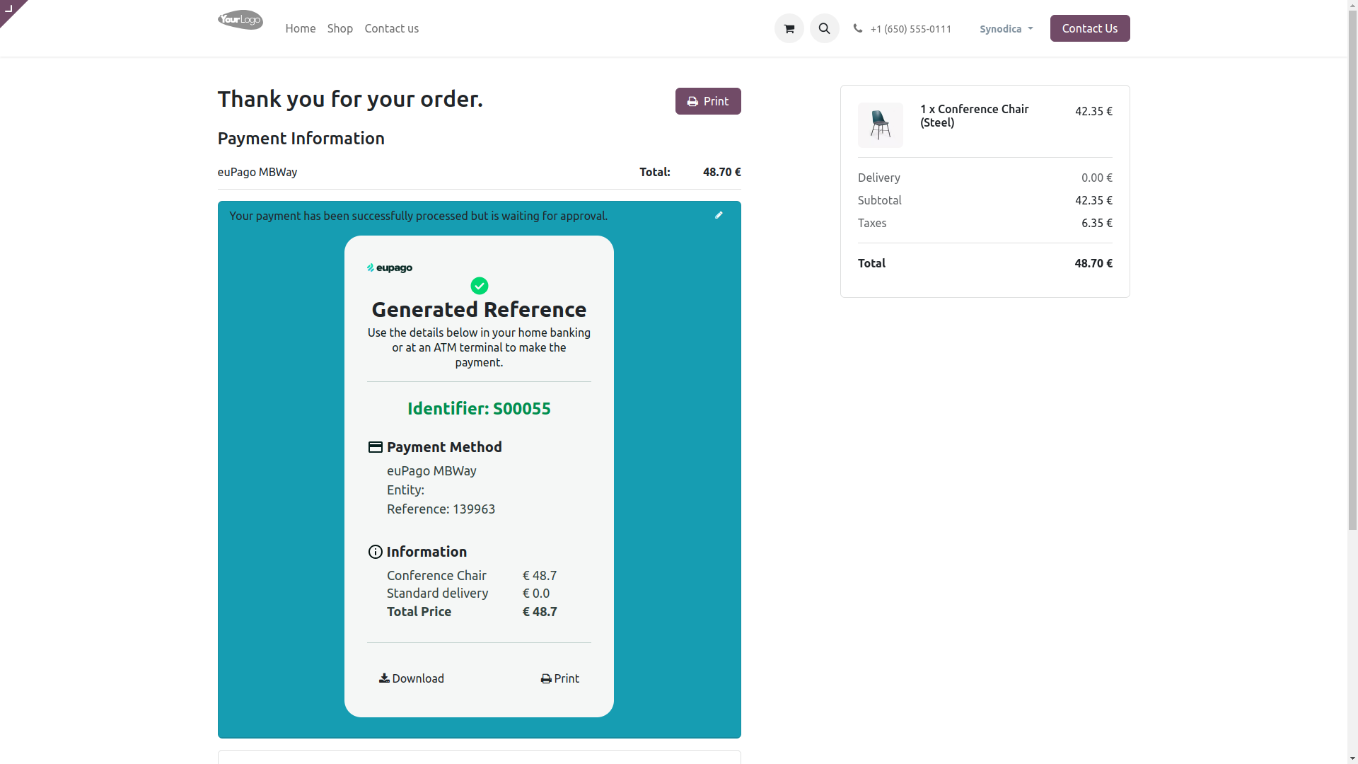1358x764 pixels.
Task: Open the Shop menu item
Action: (340, 28)
